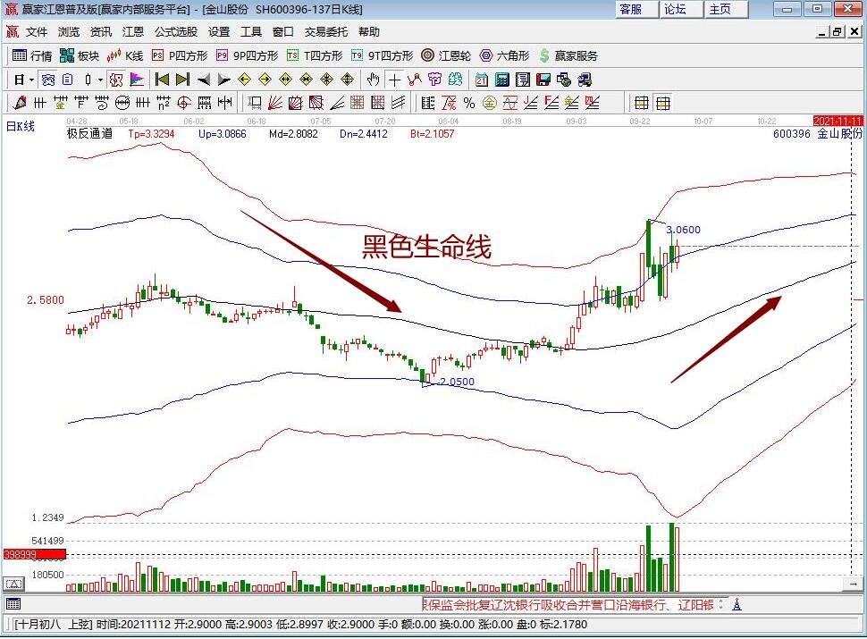
Task: Select the hand pan tool
Action: click(372, 79)
